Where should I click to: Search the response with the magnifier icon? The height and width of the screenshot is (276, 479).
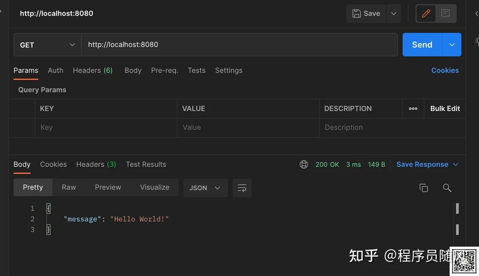click(x=447, y=188)
